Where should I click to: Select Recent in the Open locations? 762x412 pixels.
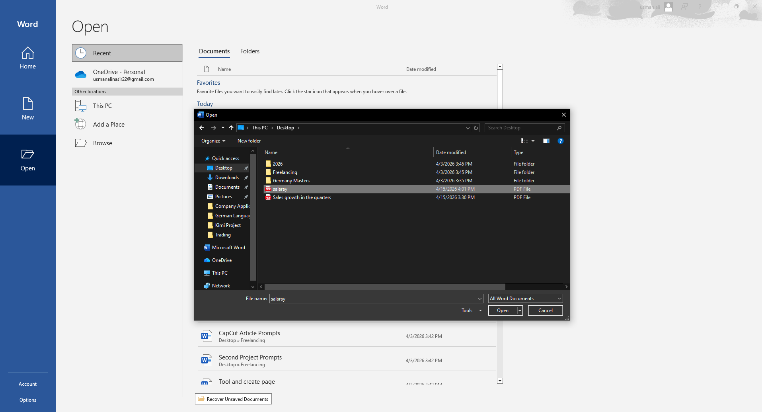coord(127,53)
